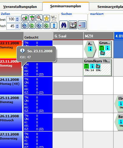Click the blue table grid icon in Suchen
This screenshot has width=123, height=148.
pos(82,25)
